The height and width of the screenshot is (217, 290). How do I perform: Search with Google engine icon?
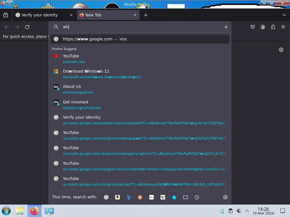(x=106, y=197)
